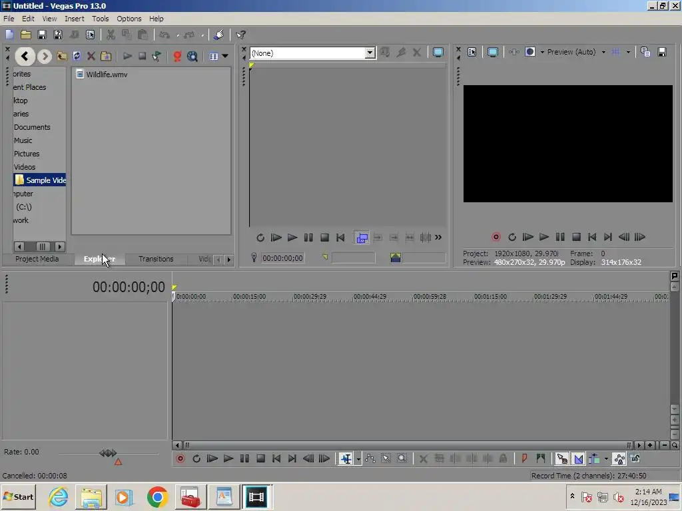Expand more trimmer buttons chevron

point(438,238)
